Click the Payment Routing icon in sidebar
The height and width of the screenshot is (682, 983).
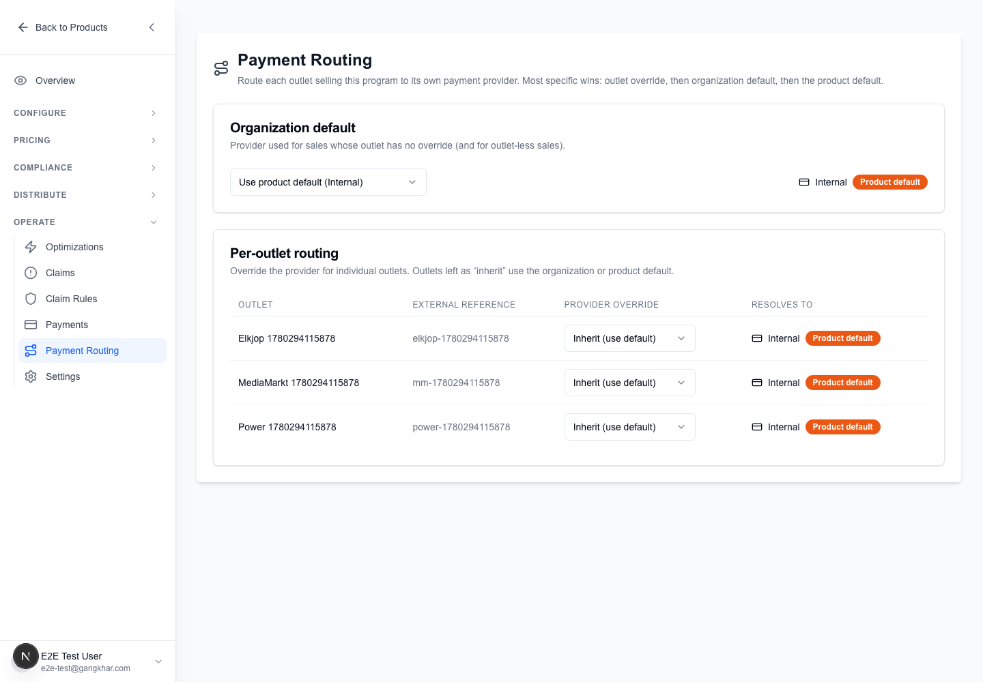pos(31,351)
